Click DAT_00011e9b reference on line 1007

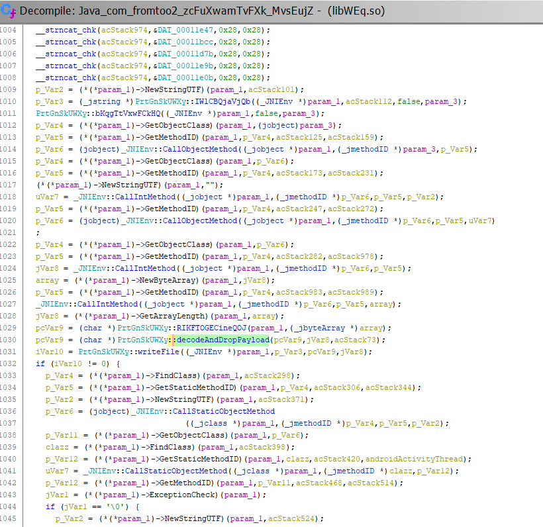click(185, 66)
